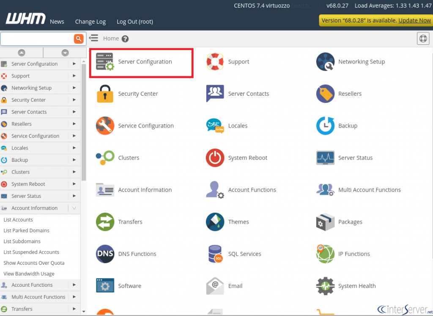Open Account Functions icon in main grid
The width and height of the screenshot is (433, 316).
tap(215, 190)
